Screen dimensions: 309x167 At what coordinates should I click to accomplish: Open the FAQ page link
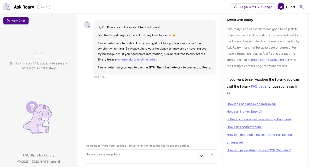[x=258, y=86]
